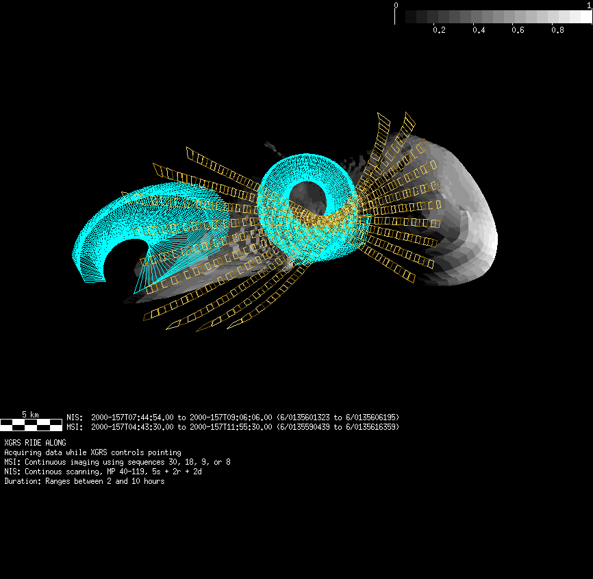The width and height of the screenshot is (593, 579).
Task: Select the 0.6 tick label under the colorbar
Action: tap(518, 30)
